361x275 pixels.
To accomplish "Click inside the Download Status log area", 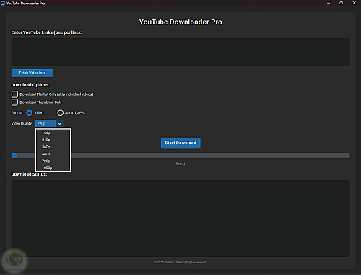I will point(180,218).
